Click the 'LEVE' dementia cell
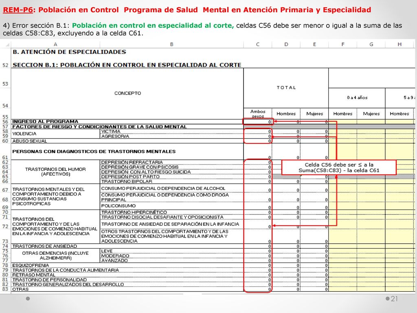 [x=172, y=251]
